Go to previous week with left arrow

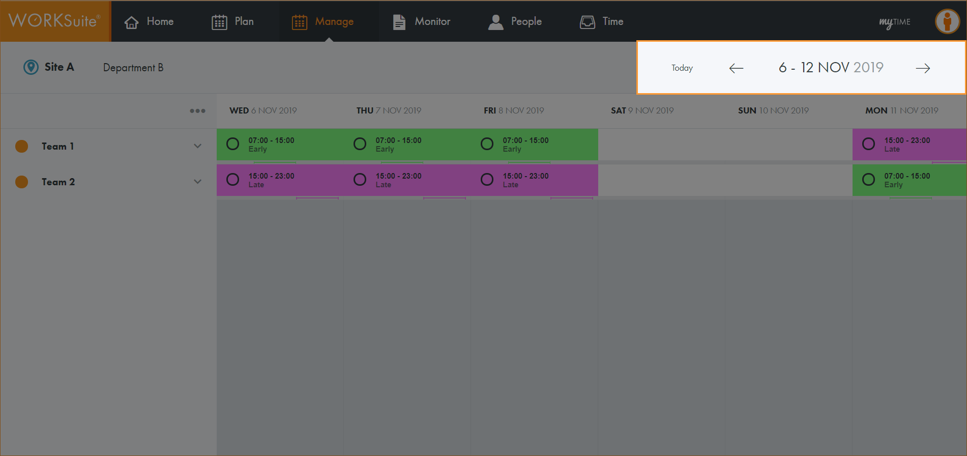tap(736, 68)
